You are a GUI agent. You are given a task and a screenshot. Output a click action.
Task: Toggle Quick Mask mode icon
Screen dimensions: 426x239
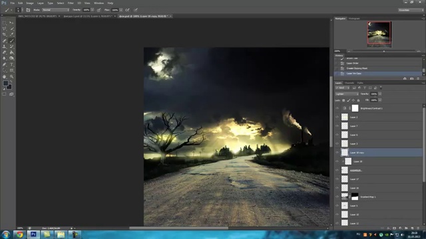[4, 94]
